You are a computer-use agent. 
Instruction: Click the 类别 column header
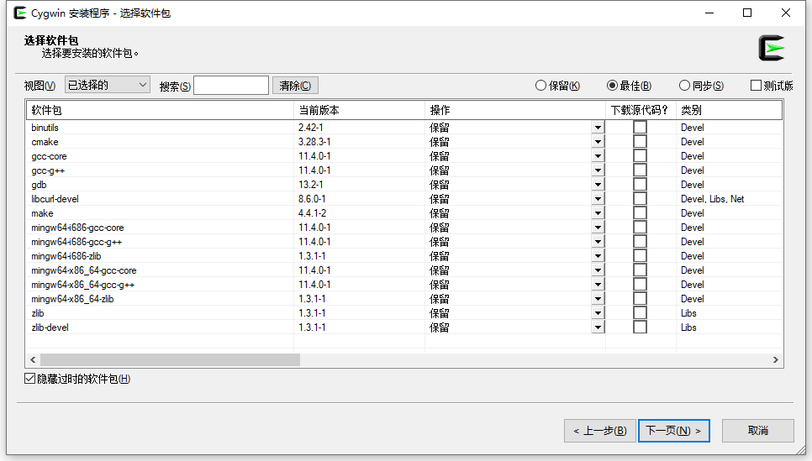729,110
